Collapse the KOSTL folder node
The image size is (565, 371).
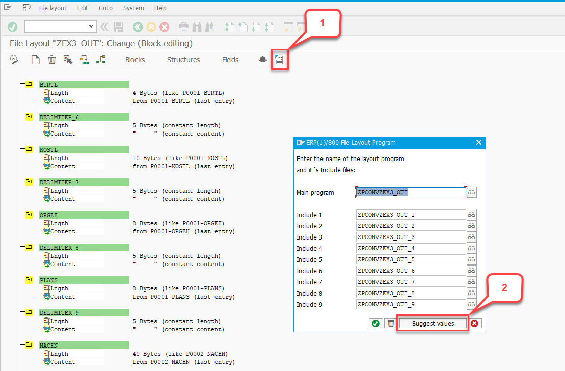point(29,149)
